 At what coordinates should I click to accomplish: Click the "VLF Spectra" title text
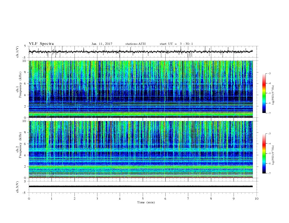pyautogui.click(x=41, y=44)
